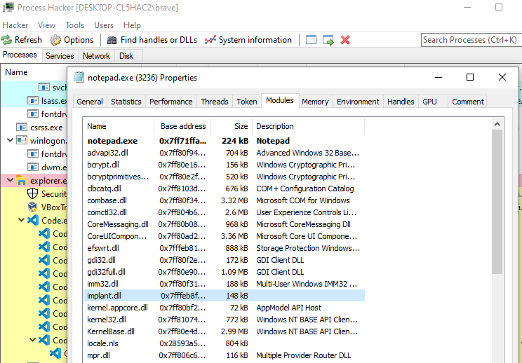Open the Token tab in Properties
Image resolution: width=522 pixels, height=363 pixels.
click(x=247, y=102)
